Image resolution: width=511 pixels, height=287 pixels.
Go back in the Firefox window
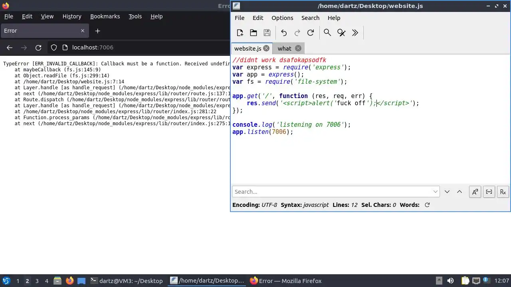(x=10, y=47)
